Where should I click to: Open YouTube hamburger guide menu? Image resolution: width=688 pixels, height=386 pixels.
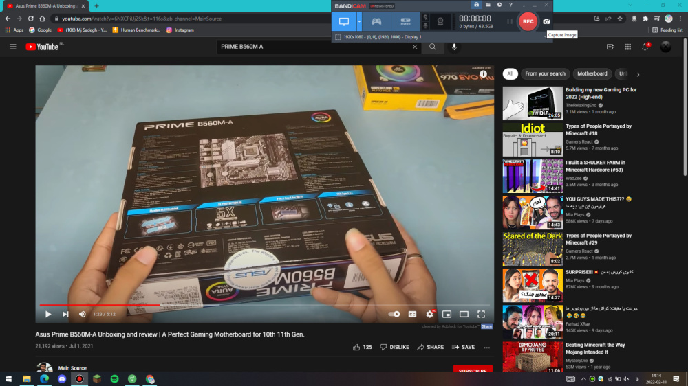[12, 47]
